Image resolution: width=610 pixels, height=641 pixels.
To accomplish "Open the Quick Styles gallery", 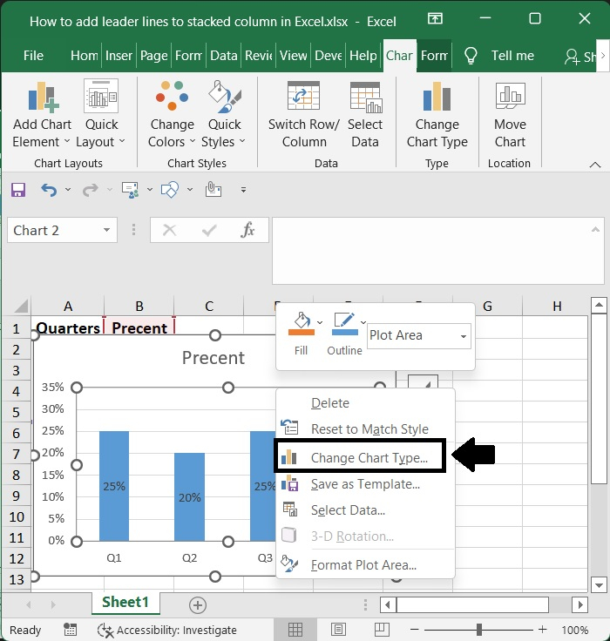I will point(224,115).
